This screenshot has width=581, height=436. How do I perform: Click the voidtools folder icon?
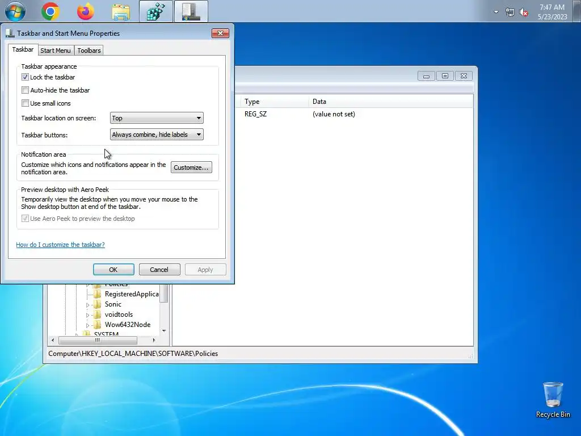tap(98, 315)
